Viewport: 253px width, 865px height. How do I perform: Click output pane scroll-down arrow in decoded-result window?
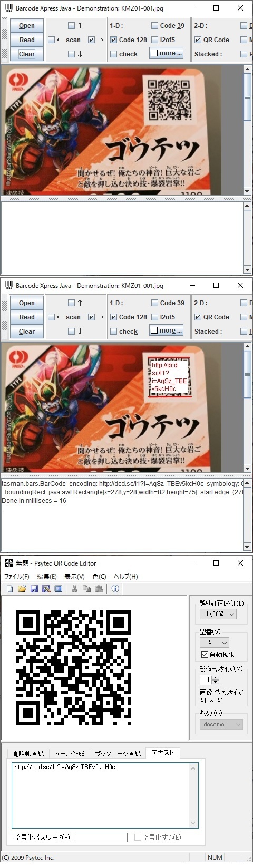click(247, 547)
